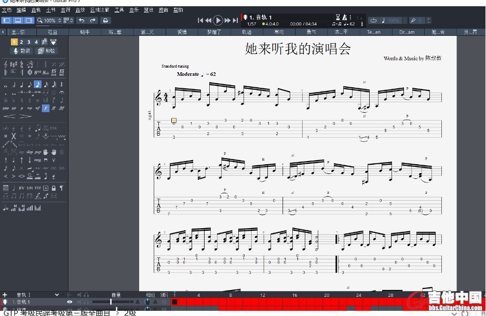Screen dimensions: 486x316
Task: Jump to the last bar
Action: [236, 20]
